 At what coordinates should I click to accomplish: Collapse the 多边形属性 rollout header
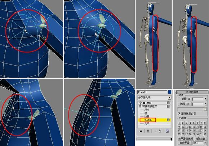pyautogui.click(x=192, y=92)
